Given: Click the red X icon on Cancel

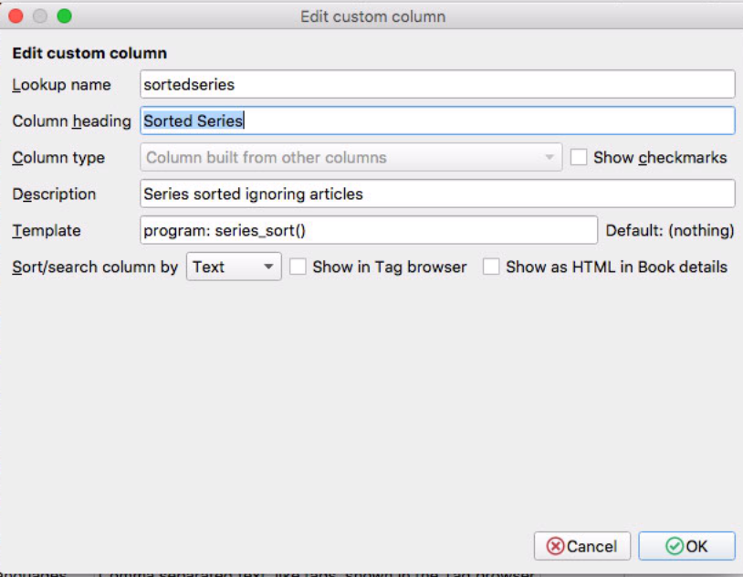Looking at the screenshot, I should coord(555,546).
